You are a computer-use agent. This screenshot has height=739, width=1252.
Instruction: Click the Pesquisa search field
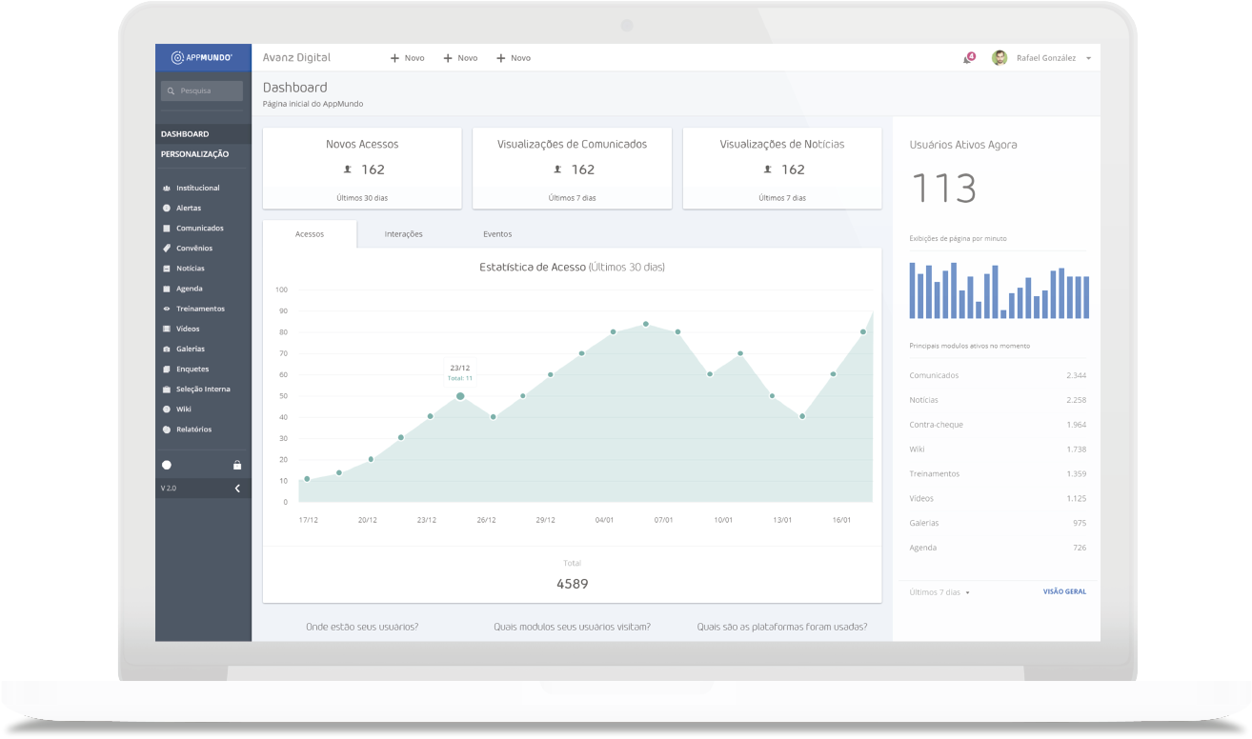coord(204,91)
